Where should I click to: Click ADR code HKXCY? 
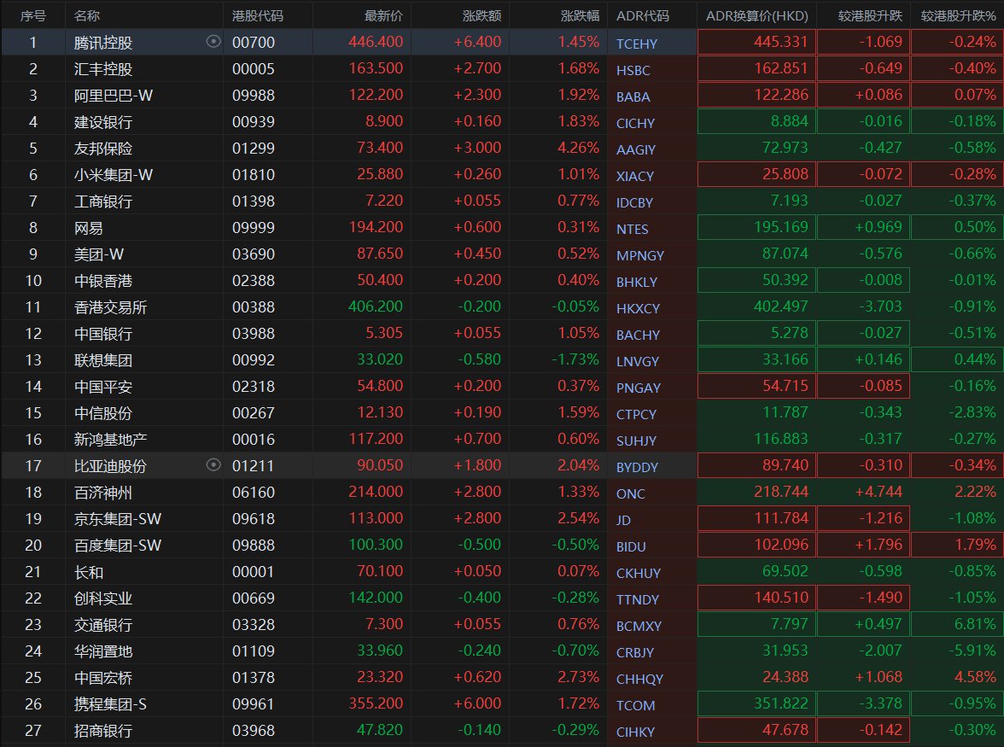click(638, 308)
